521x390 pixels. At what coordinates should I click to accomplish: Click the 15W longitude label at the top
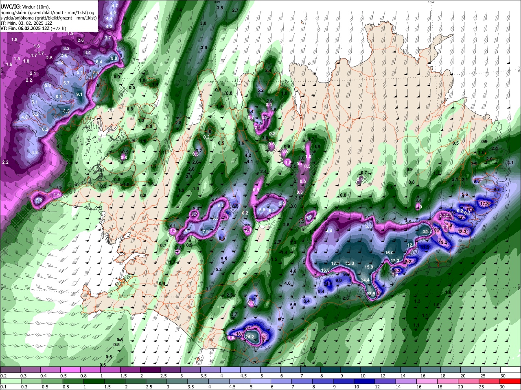[x=431, y=2]
